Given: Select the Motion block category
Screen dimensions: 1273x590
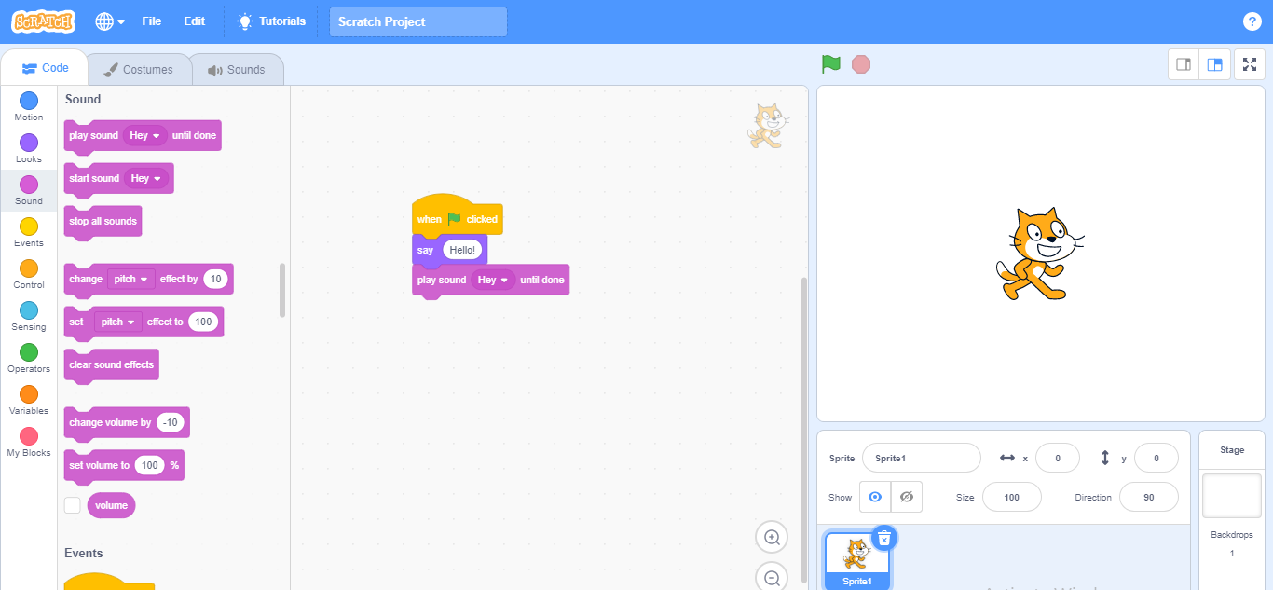Looking at the screenshot, I should pyautogui.click(x=29, y=106).
